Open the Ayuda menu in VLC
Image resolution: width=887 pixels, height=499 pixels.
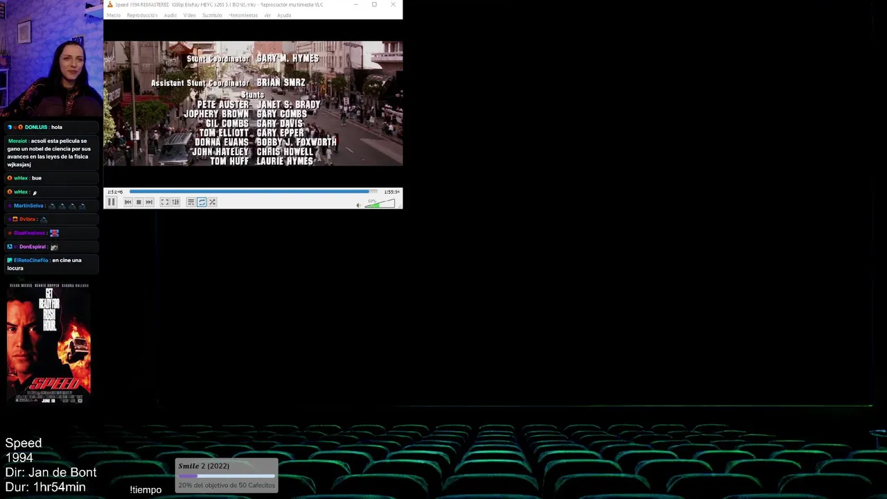(284, 15)
